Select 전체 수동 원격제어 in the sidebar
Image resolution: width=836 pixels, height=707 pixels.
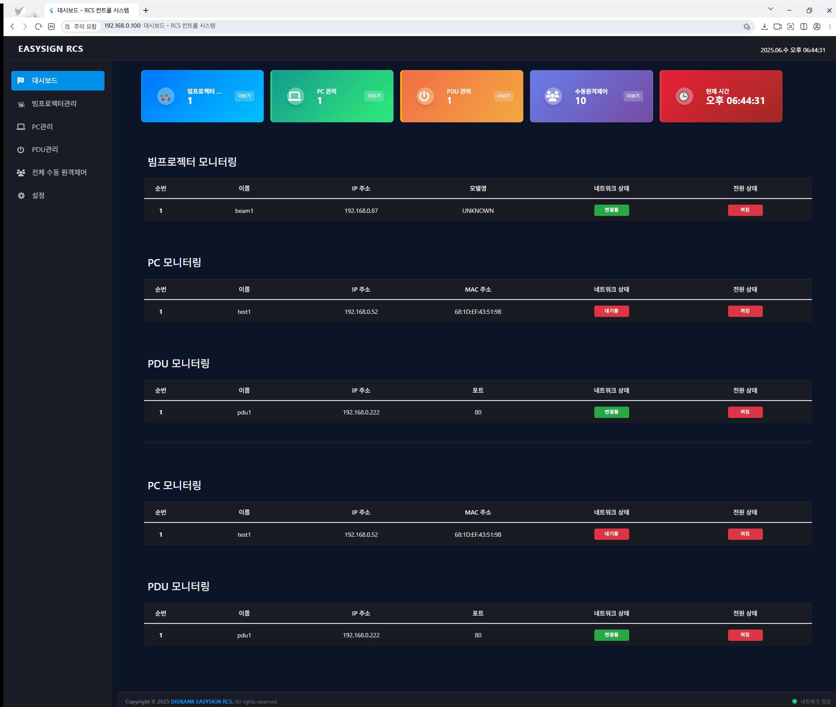coord(59,172)
